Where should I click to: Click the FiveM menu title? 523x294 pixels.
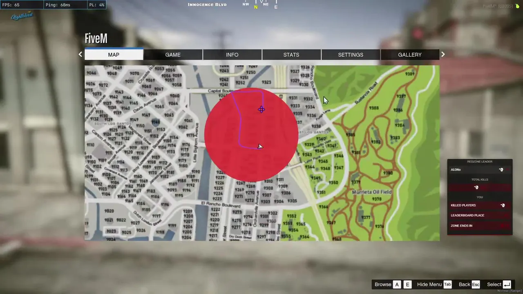(x=96, y=38)
